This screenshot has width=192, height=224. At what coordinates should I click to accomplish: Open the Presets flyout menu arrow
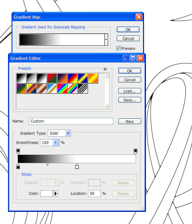coord(105,69)
